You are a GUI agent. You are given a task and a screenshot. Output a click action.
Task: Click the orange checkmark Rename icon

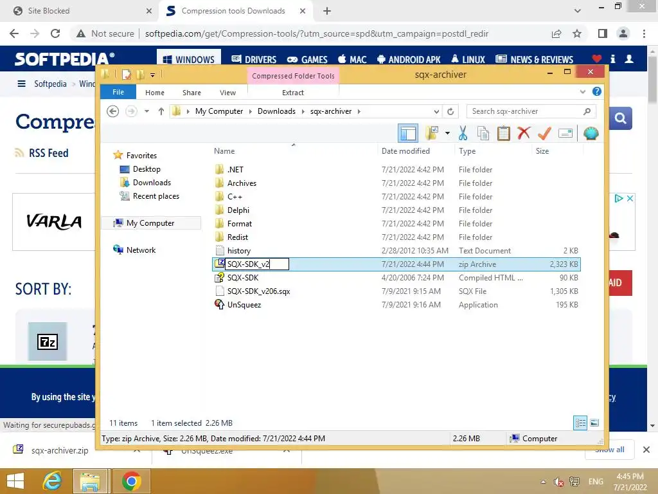click(x=544, y=134)
